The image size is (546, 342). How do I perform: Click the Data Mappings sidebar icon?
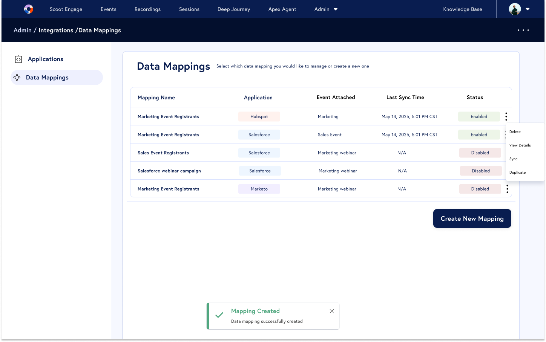[x=17, y=78]
